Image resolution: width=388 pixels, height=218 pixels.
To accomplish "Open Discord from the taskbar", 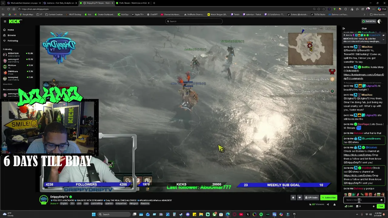I will pos(188,214).
